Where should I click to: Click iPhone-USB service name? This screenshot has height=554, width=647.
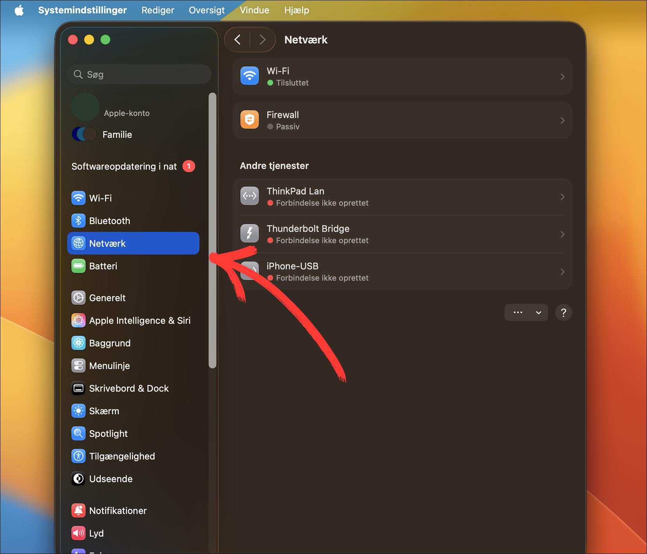coord(292,266)
